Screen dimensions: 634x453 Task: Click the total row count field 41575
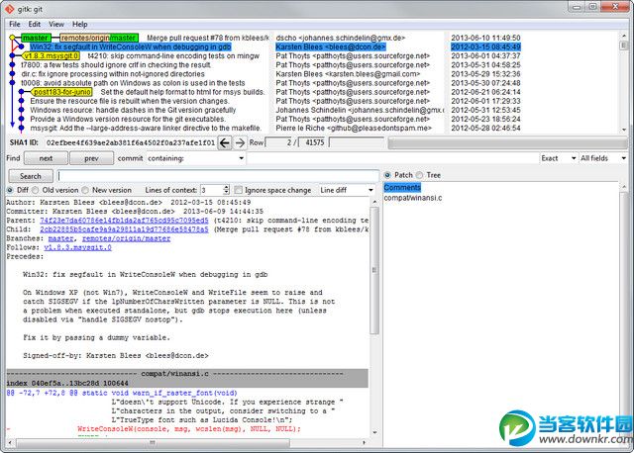(312, 142)
